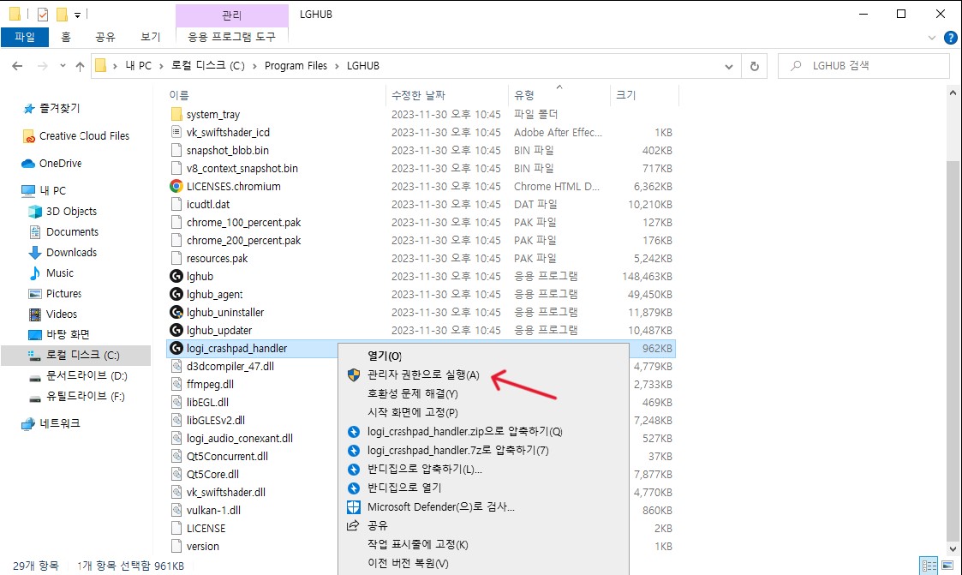The image size is (962, 575).
Task: Click the properties check icon in quick access toolbar
Action: 42,14
